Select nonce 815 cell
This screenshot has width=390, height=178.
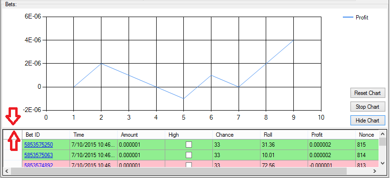tap(367, 144)
